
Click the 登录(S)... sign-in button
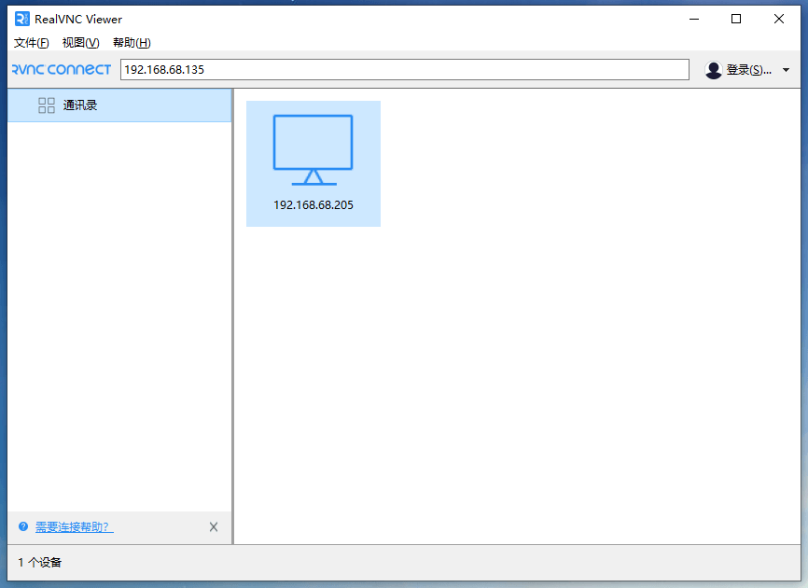click(748, 70)
